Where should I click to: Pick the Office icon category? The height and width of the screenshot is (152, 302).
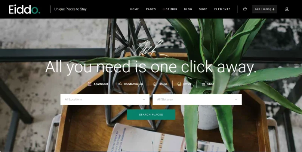(179, 84)
